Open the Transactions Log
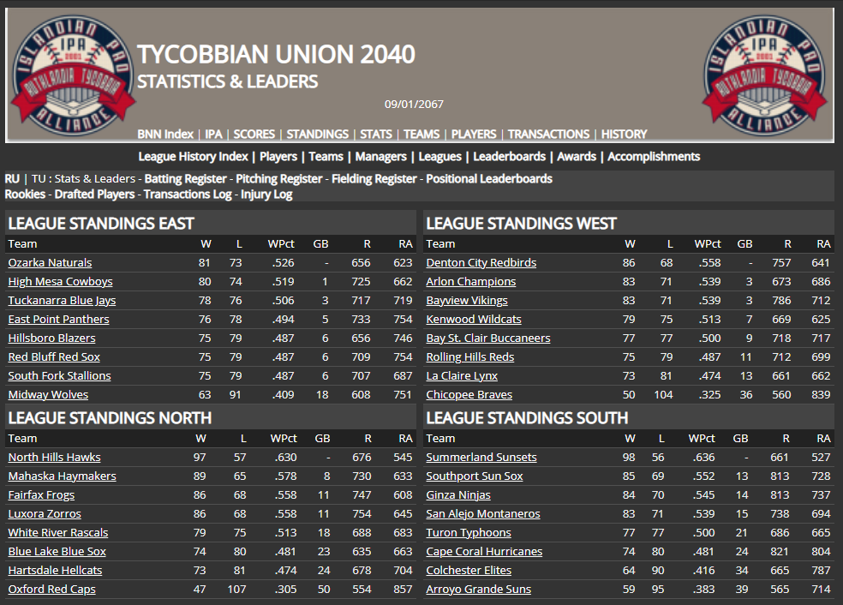The height and width of the screenshot is (605, 843). (188, 195)
